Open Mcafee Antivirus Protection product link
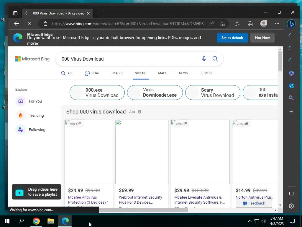The height and width of the screenshot is (227, 302). click(x=88, y=200)
